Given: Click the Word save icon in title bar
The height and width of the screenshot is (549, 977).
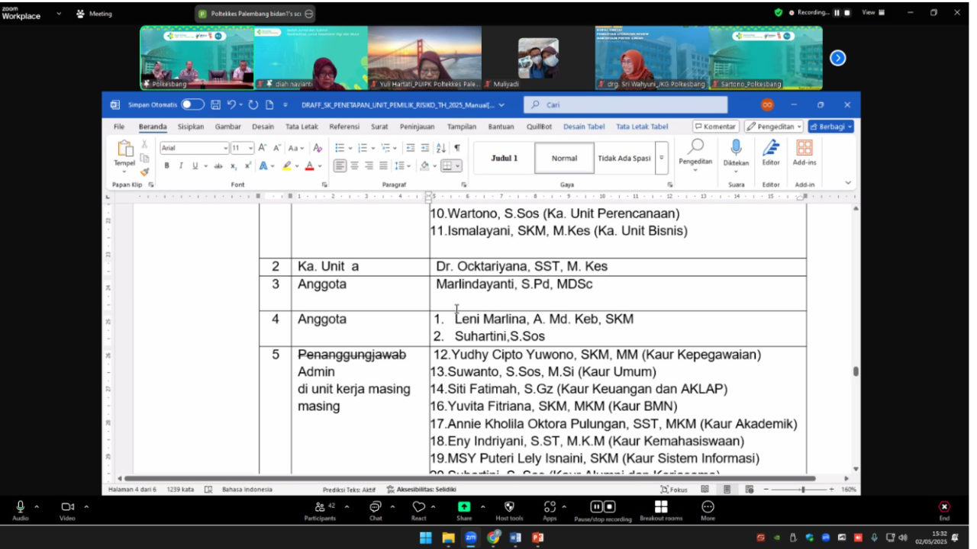Looking at the screenshot, I should (x=216, y=105).
